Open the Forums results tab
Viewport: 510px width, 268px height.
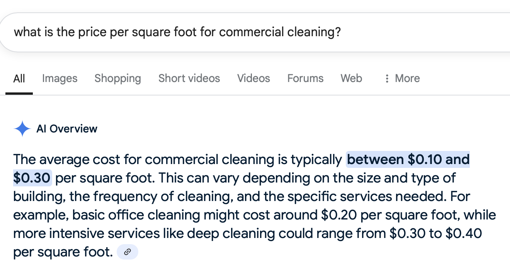tap(305, 79)
